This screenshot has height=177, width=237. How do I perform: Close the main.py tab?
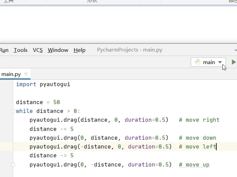point(26,74)
